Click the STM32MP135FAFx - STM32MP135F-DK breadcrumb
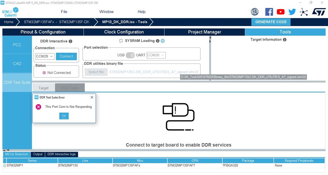 pyautogui.click(x=57, y=22)
